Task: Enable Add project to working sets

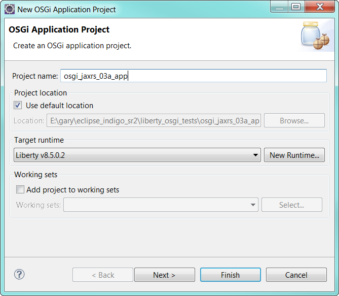Action: point(20,190)
